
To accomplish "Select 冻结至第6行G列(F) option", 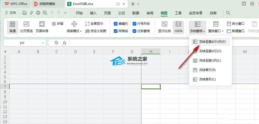I will (210, 42).
